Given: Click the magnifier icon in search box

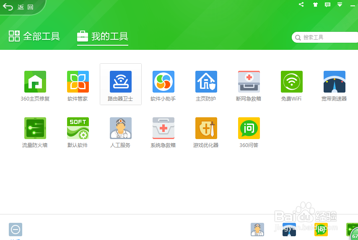Looking at the screenshot, I should (x=298, y=37).
